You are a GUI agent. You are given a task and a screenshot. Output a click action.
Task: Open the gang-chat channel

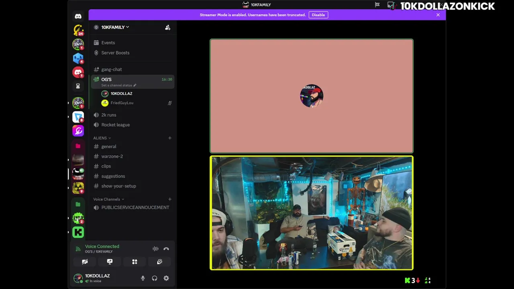click(x=133, y=69)
